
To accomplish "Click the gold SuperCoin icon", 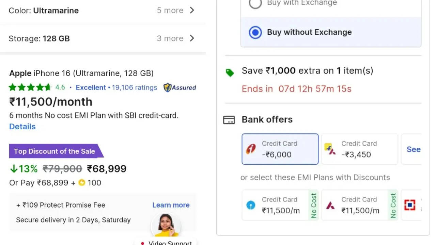I will click(82, 183).
